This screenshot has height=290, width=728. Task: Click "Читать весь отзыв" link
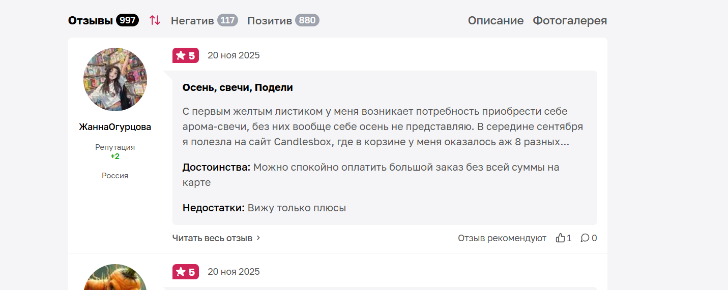tap(212, 238)
